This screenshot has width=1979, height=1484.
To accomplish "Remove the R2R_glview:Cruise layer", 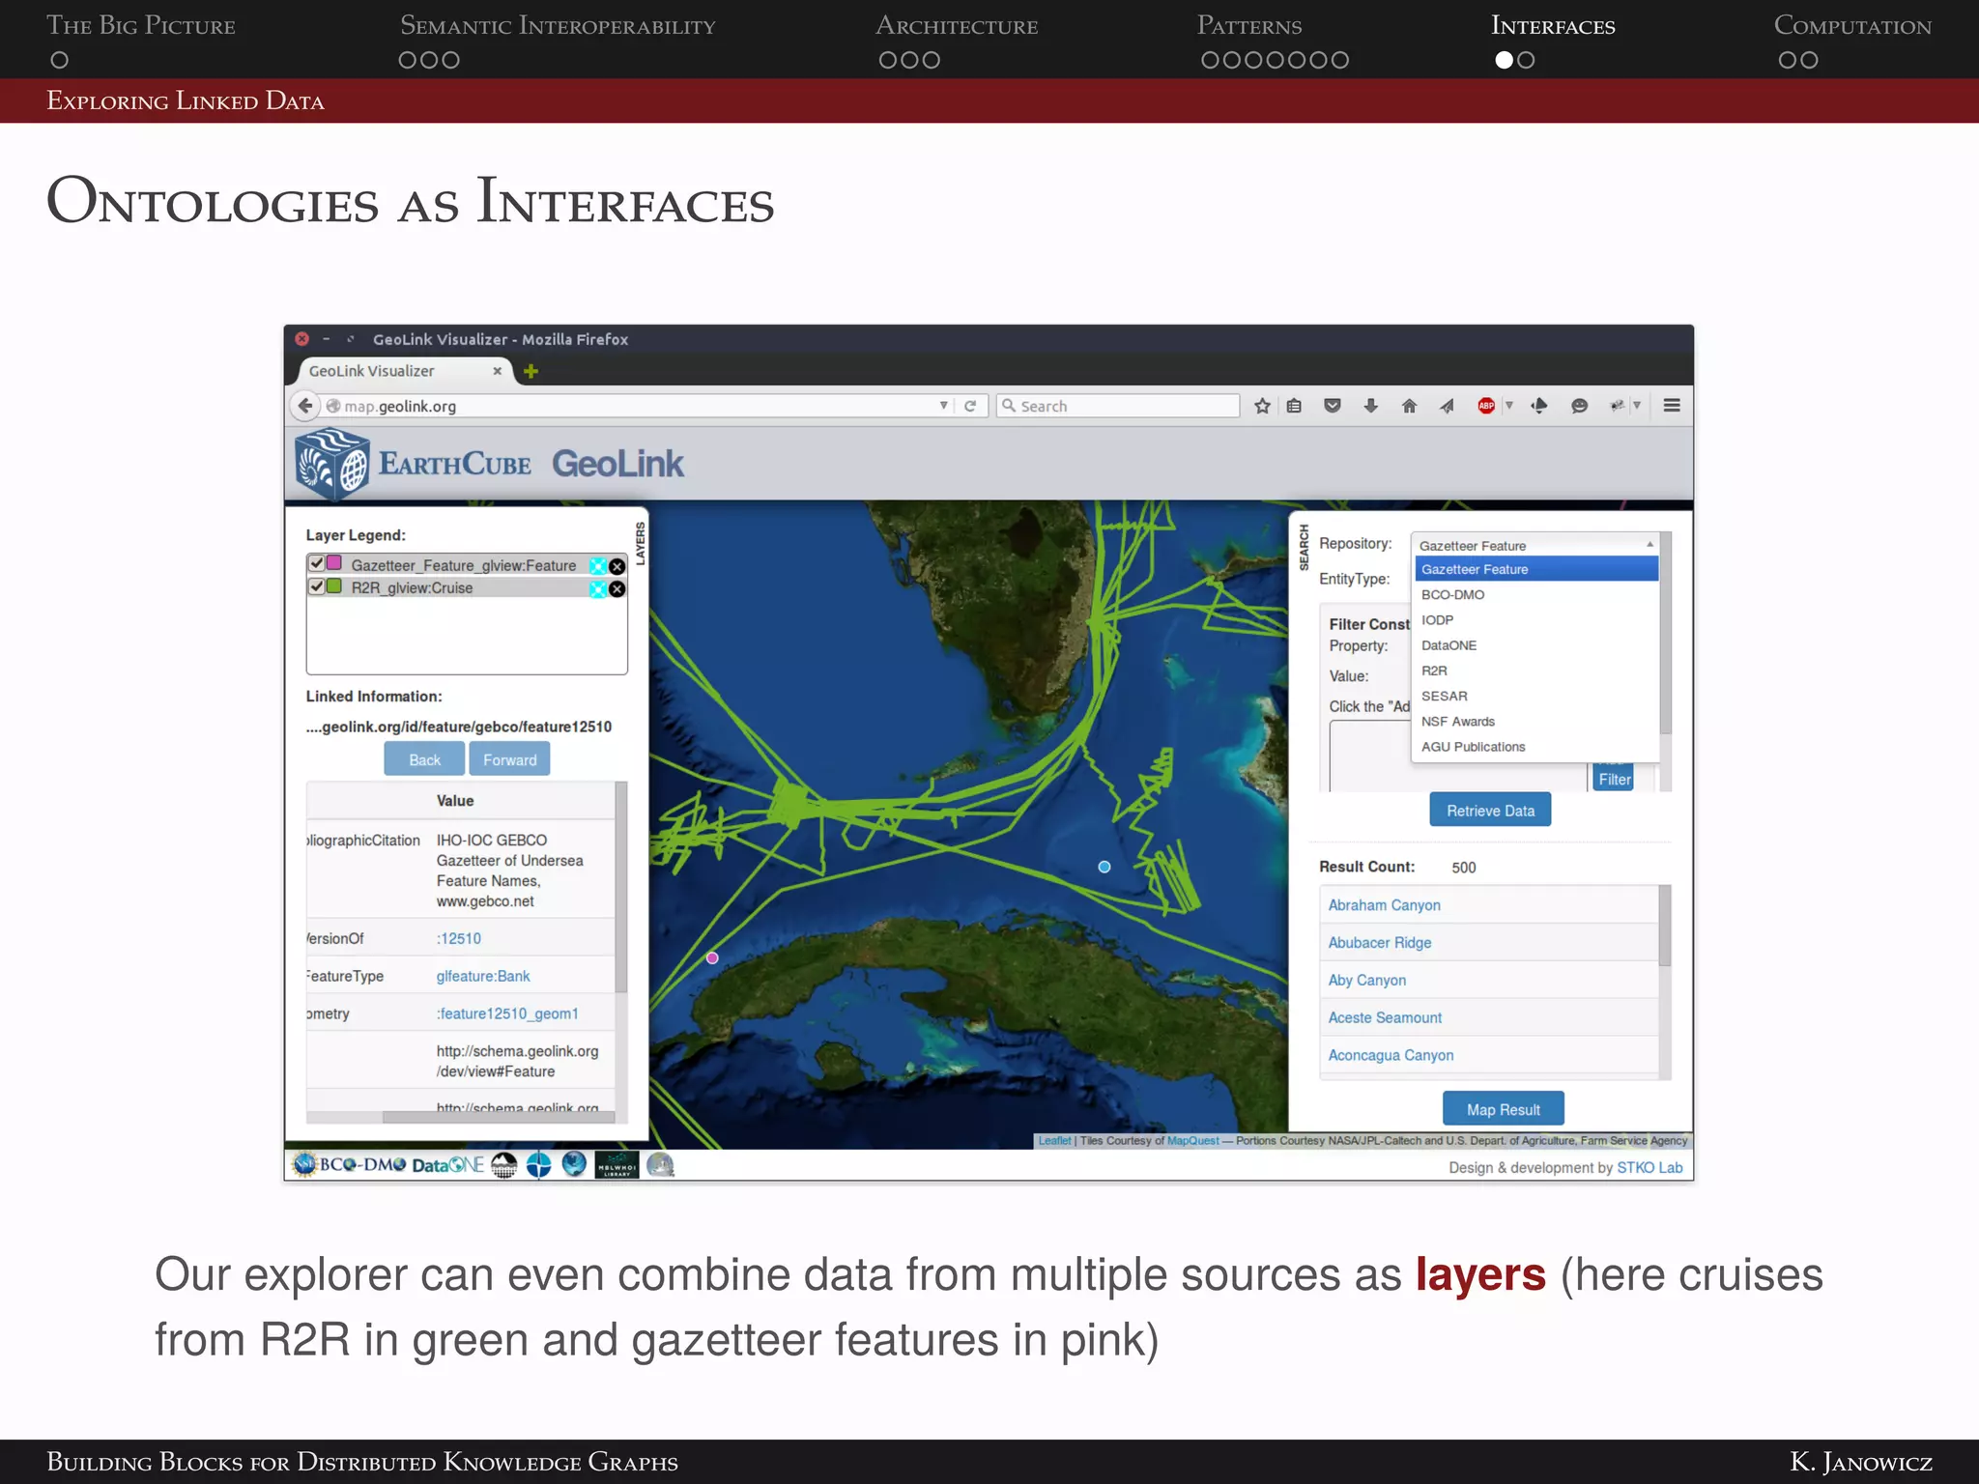I will (x=617, y=589).
